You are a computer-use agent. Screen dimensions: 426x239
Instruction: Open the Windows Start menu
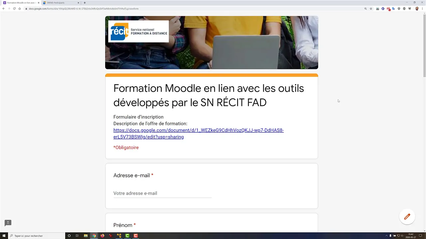(4, 236)
